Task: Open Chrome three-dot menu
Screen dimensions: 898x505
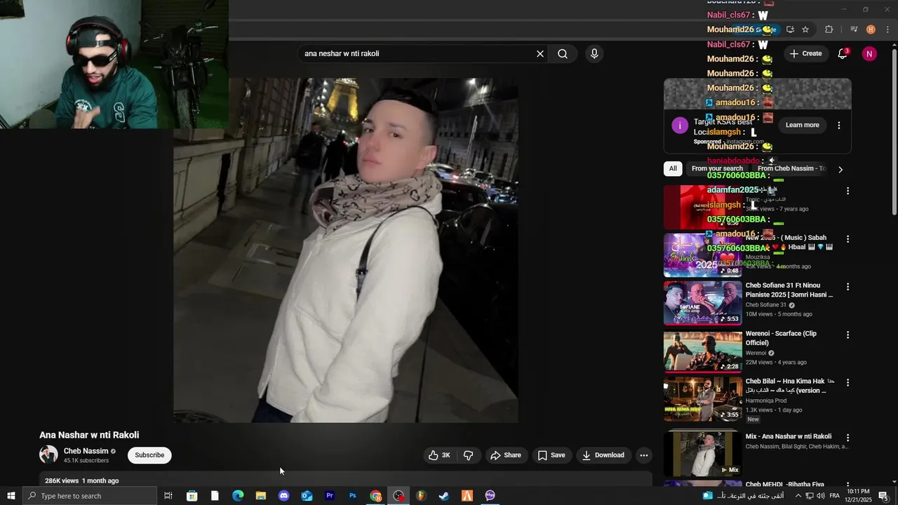Action: 887,29
